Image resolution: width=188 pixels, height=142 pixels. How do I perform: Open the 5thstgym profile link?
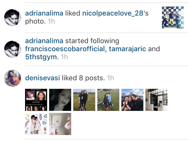click(41, 57)
